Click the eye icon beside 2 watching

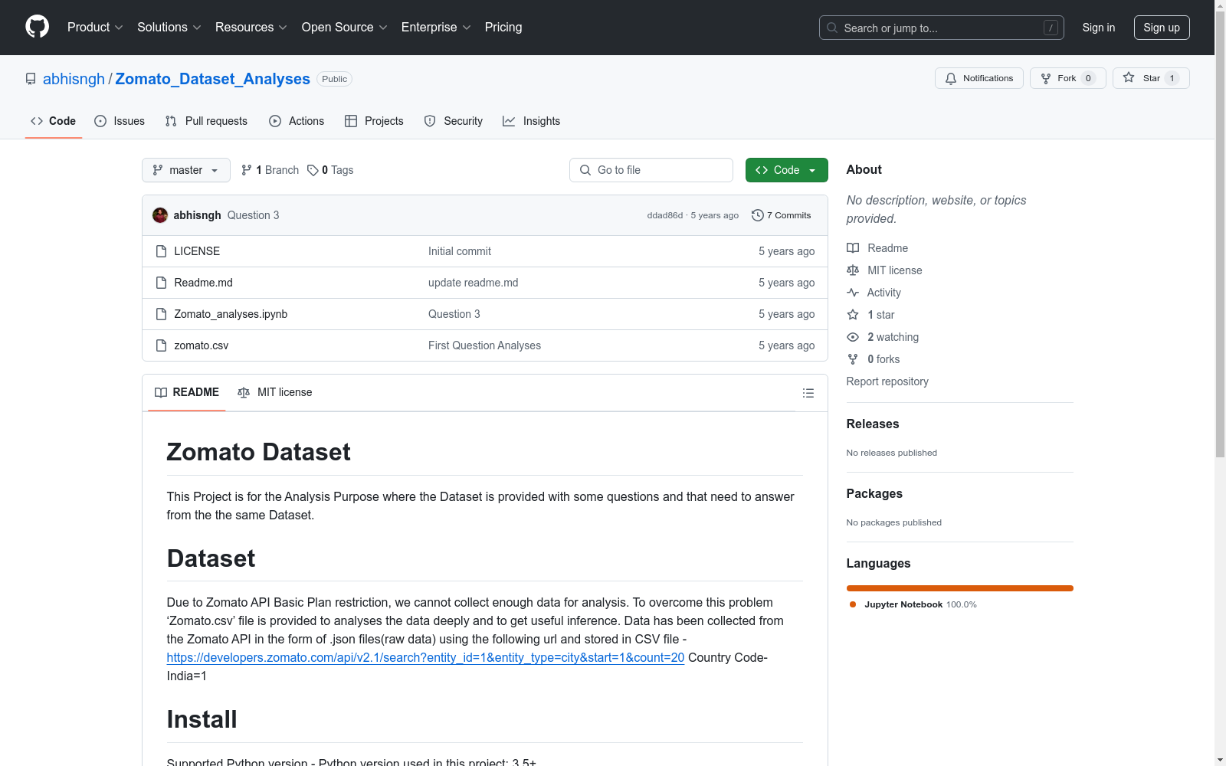pyautogui.click(x=853, y=337)
